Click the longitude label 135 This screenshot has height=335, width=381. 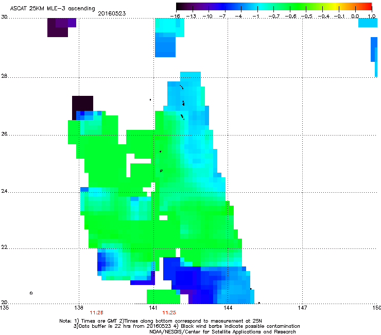click(5, 308)
